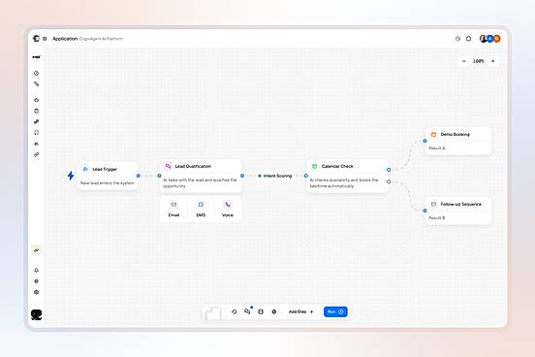Toggle the sidebar panel icon beside the logo
535x357 pixels.
45,39
